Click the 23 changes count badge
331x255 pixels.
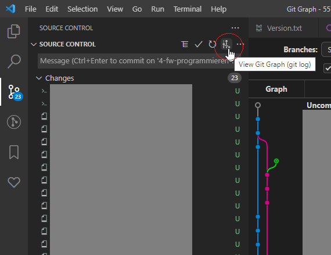point(235,78)
